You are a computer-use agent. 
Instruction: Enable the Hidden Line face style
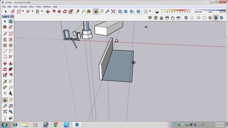(204, 18)
